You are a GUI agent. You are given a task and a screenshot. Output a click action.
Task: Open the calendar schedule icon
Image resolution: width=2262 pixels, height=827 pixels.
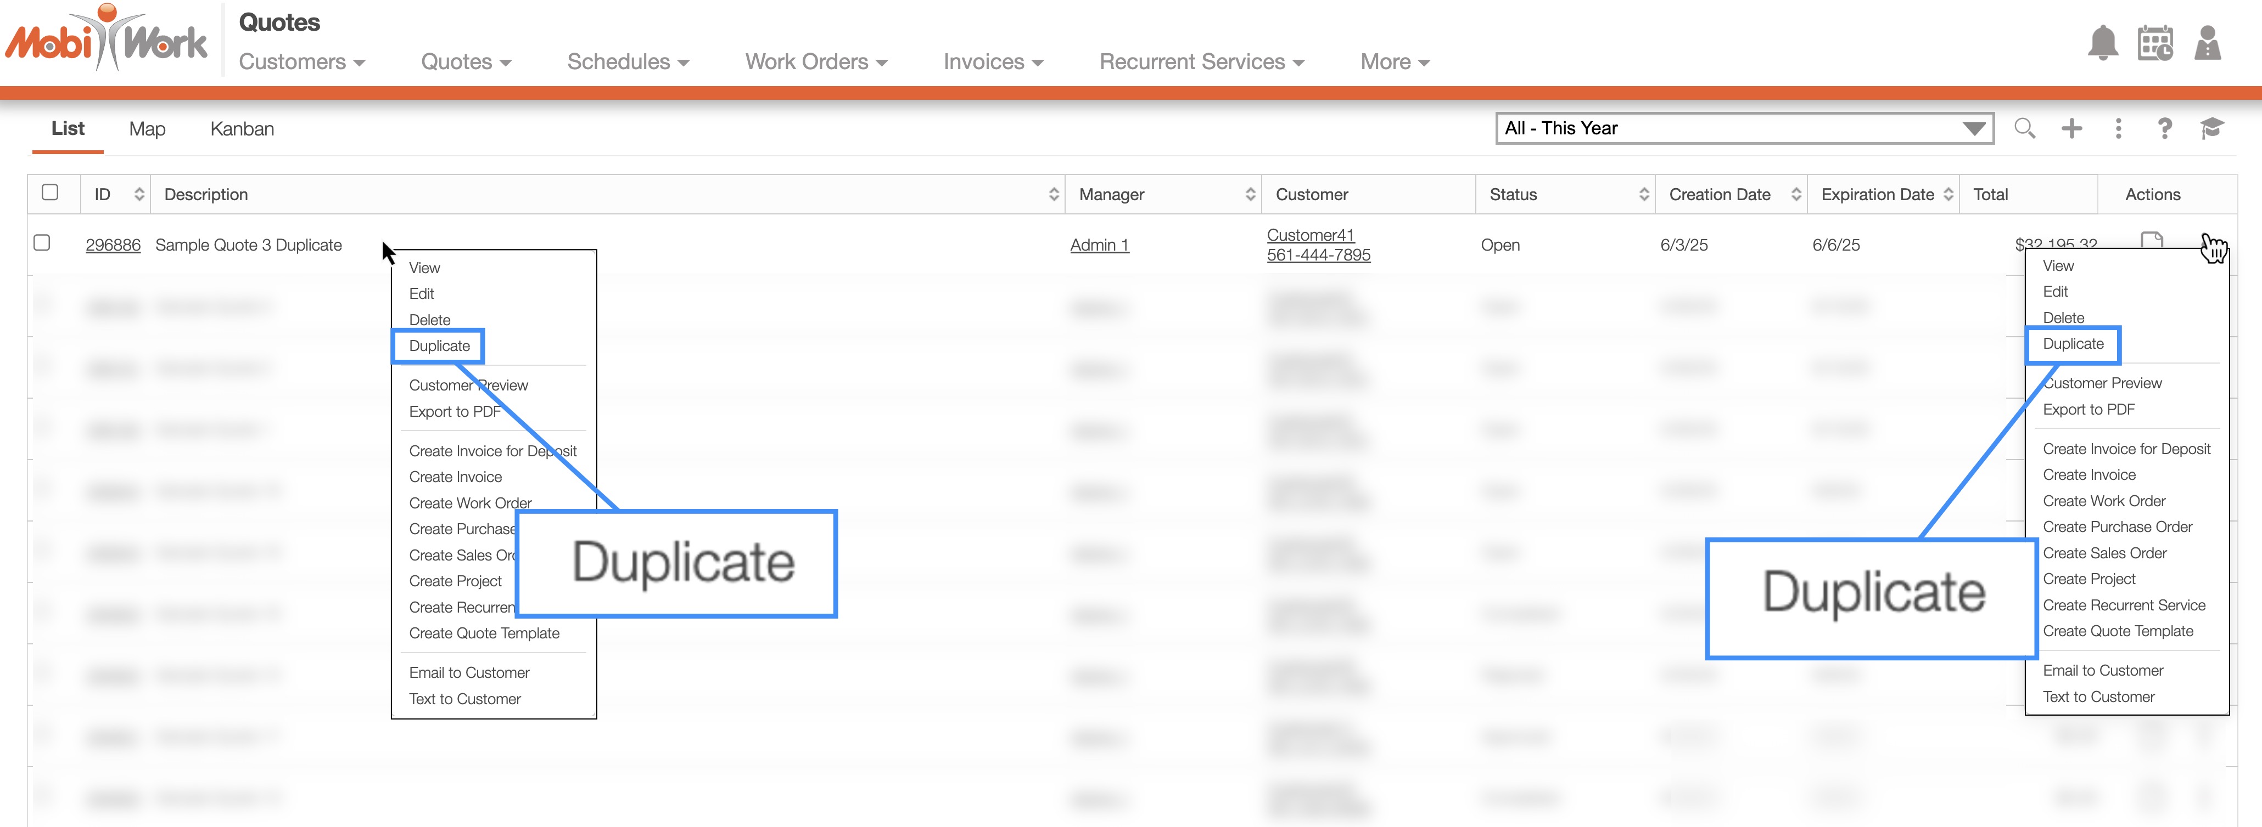[x=2155, y=43]
